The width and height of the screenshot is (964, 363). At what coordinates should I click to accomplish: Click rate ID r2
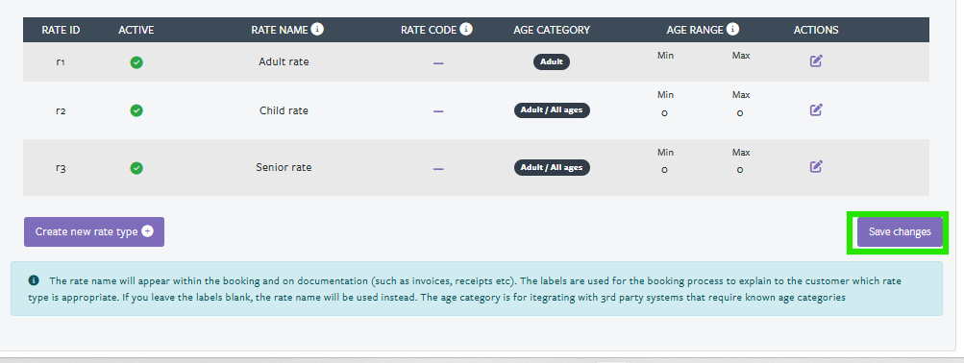[61, 110]
